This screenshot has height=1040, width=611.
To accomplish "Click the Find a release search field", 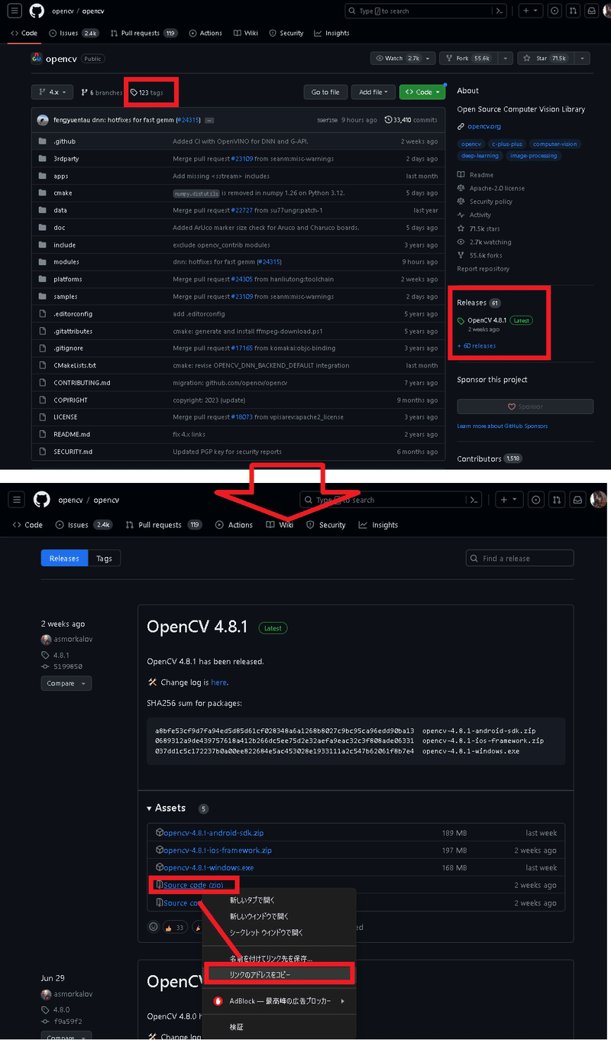I will (x=519, y=558).
